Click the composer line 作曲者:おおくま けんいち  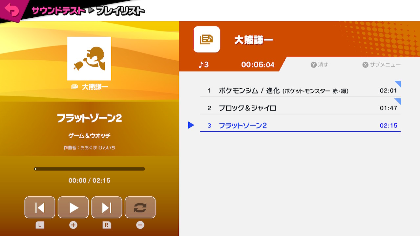89,148
